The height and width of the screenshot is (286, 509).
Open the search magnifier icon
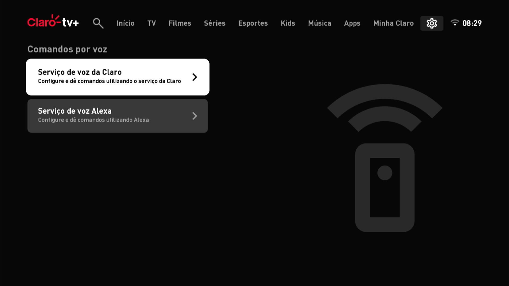pyautogui.click(x=98, y=23)
